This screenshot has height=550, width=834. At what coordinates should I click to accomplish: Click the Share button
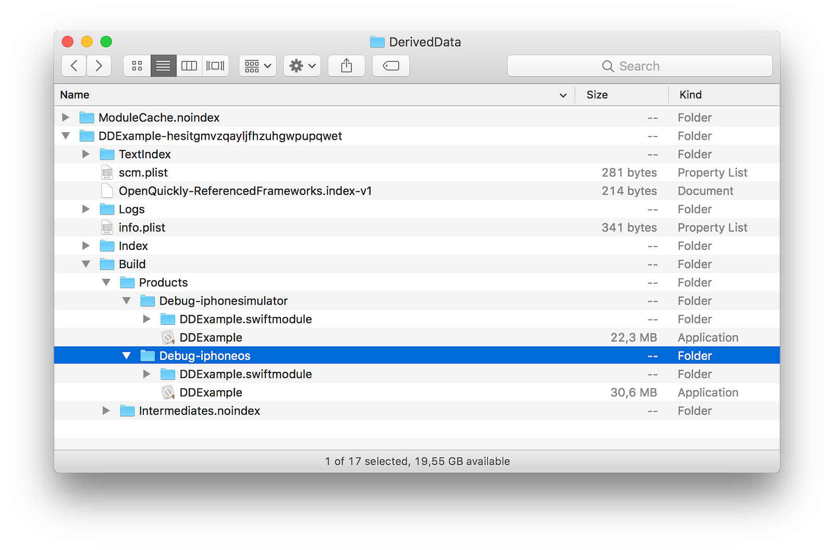click(x=347, y=66)
